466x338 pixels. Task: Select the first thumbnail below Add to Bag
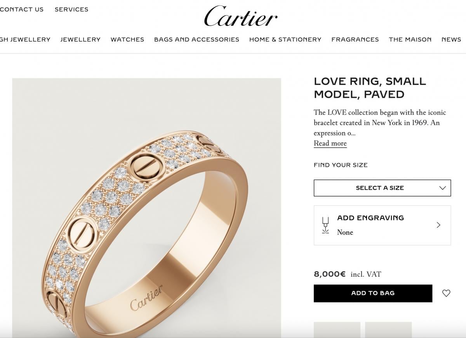337,330
